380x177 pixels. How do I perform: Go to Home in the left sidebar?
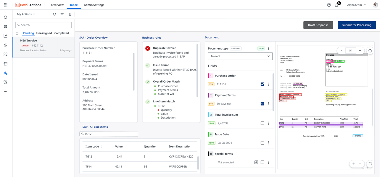(x=6, y=17)
